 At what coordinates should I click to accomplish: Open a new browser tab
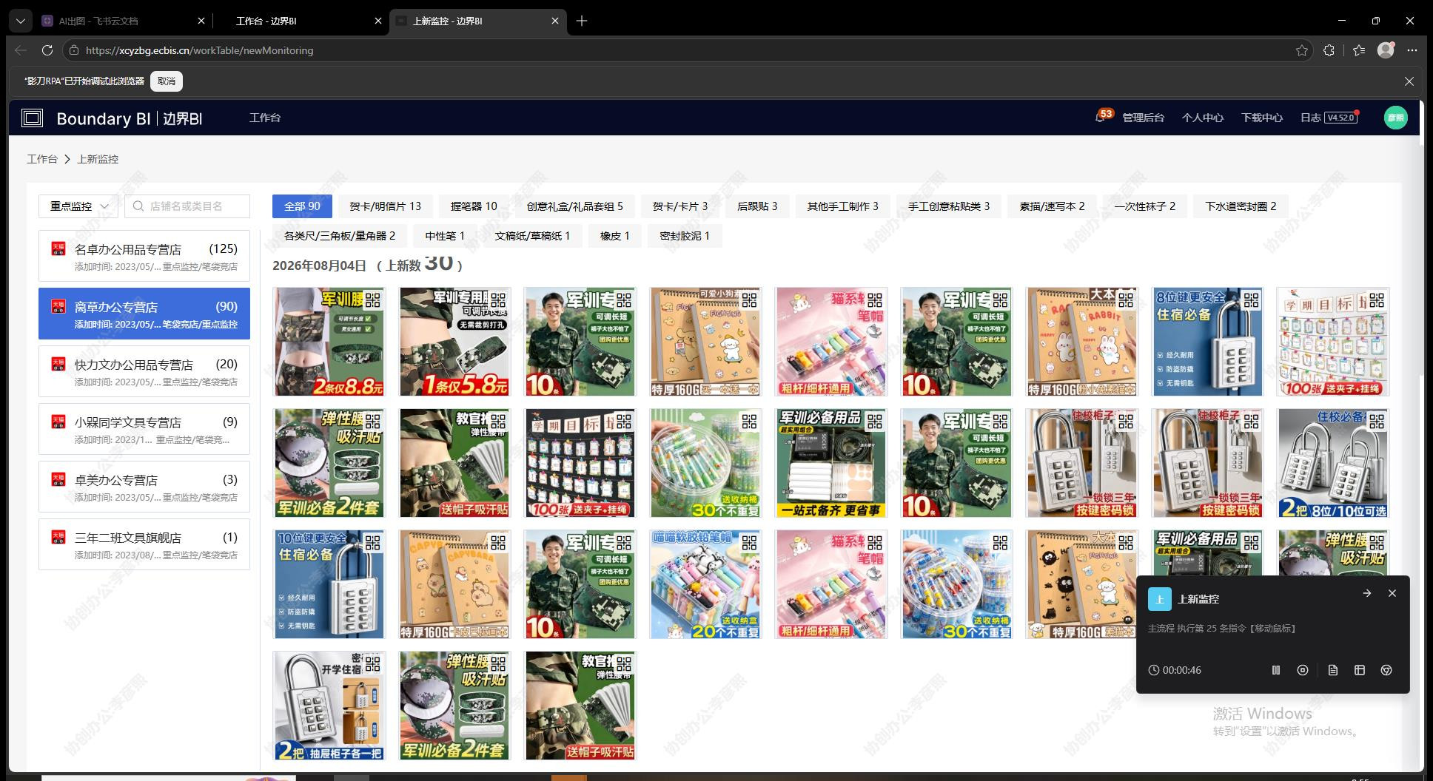pyautogui.click(x=582, y=21)
